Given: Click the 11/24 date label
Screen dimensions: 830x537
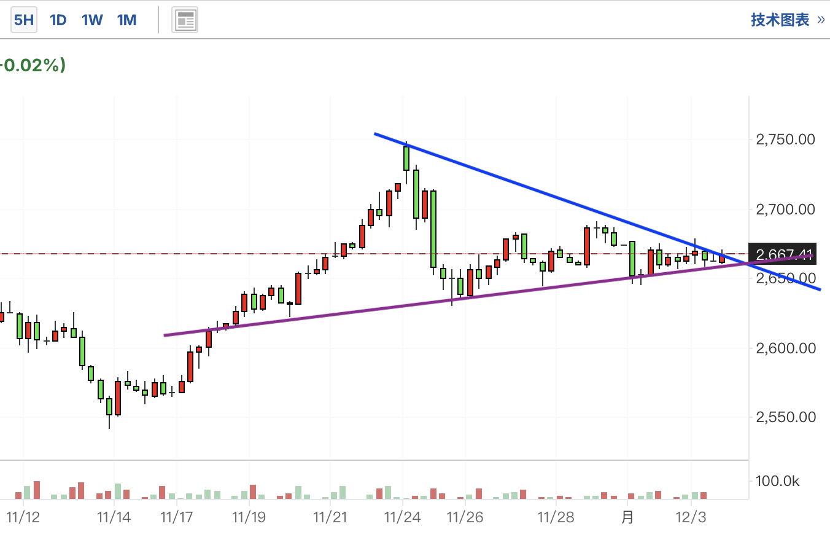Looking at the screenshot, I should click(x=403, y=517).
